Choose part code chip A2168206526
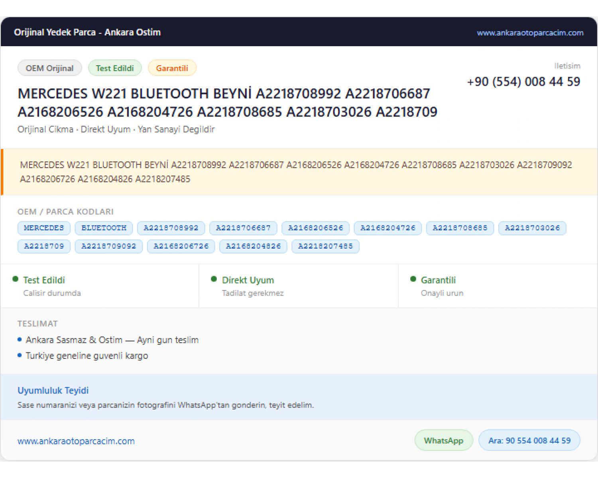598x478 pixels. (315, 228)
